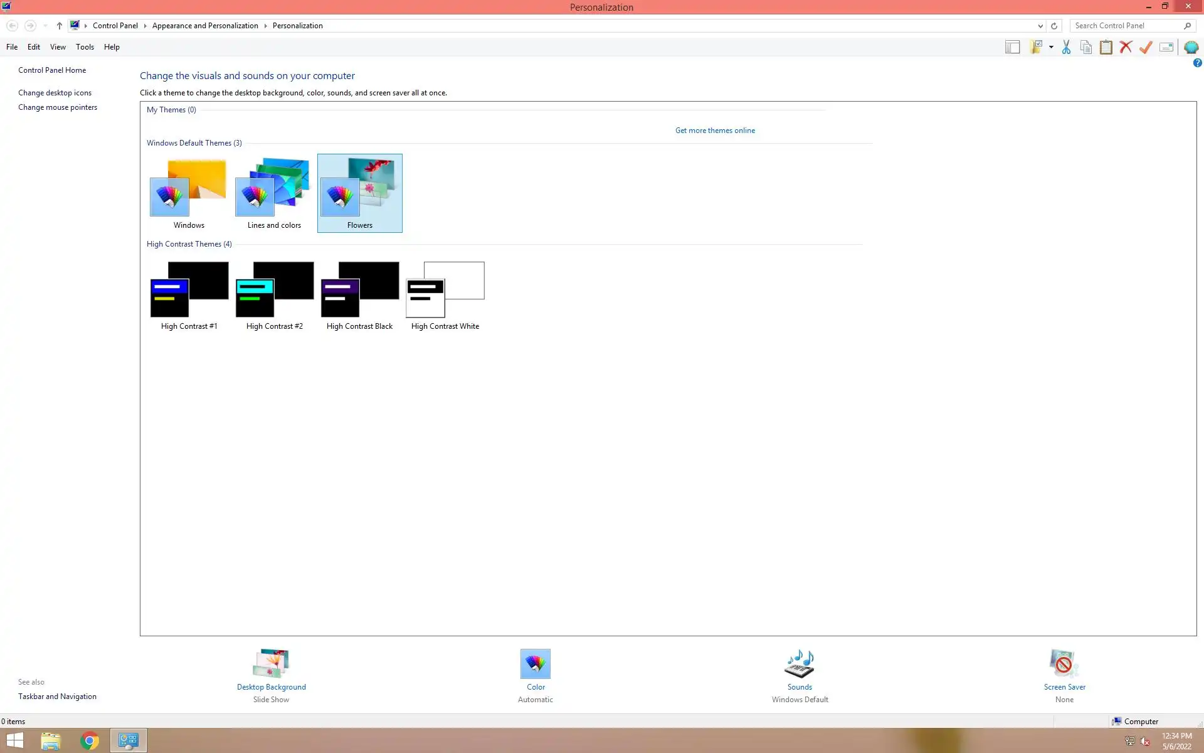Open the Screen Saver settings icon

click(x=1064, y=664)
